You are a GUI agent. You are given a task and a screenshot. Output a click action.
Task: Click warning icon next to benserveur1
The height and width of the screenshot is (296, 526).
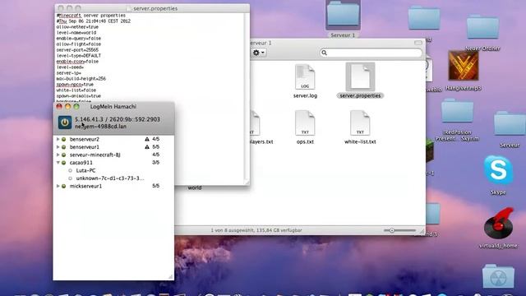point(147,147)
